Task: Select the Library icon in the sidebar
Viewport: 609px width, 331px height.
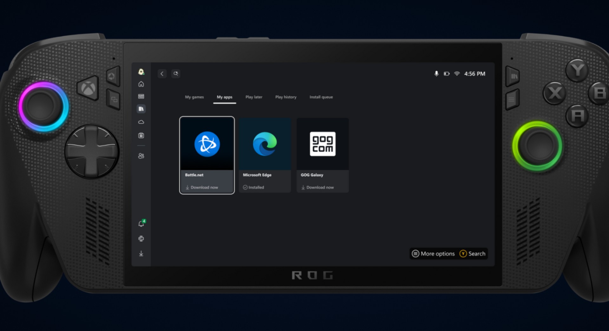Action: pos(141,109)
